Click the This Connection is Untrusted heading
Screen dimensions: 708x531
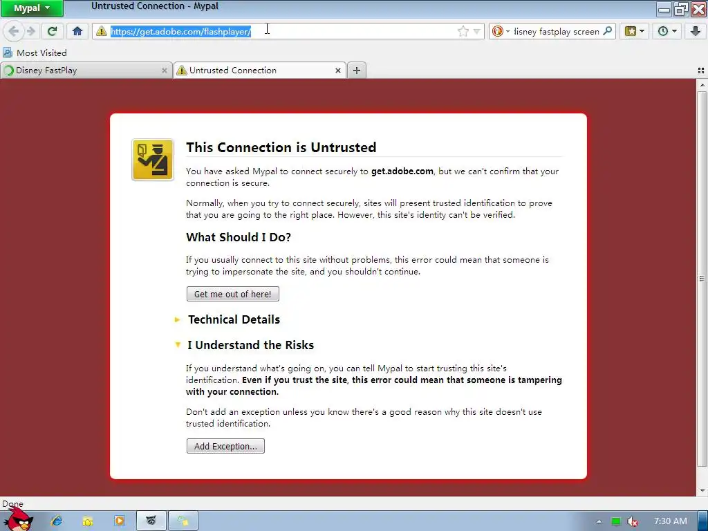281,147
